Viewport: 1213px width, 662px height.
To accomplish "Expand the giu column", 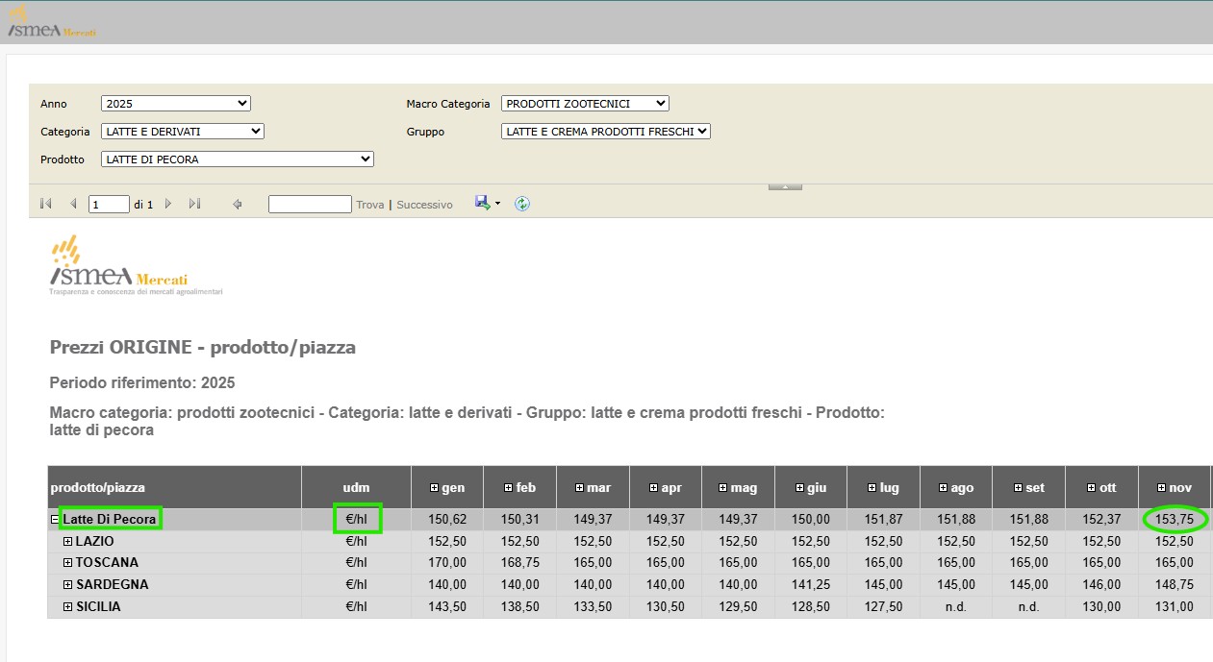I will 800,488.
